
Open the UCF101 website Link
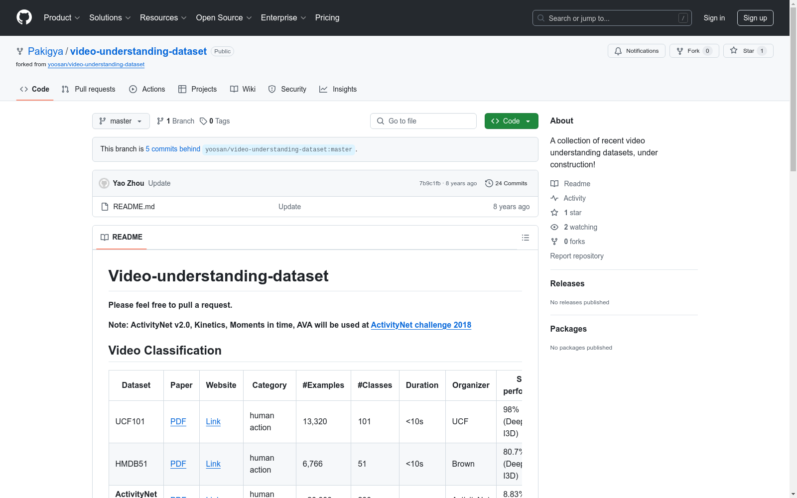pyautogui.click(x=213, y=421)
